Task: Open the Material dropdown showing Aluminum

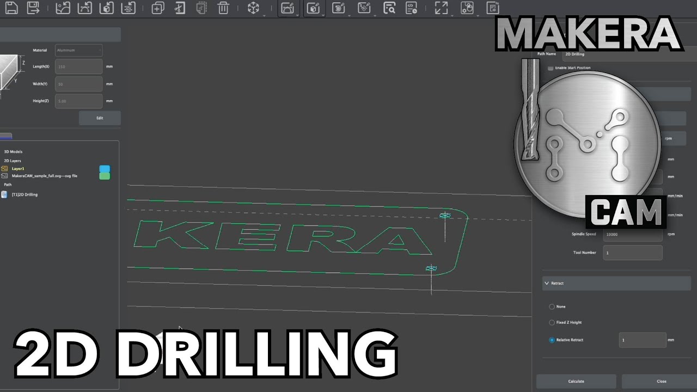Action: (x=78, y=50)
